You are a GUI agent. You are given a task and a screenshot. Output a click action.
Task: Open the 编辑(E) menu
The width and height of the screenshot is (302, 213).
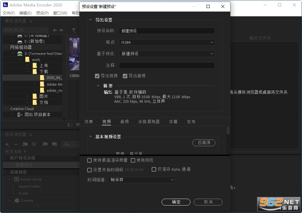coord(25,13)
